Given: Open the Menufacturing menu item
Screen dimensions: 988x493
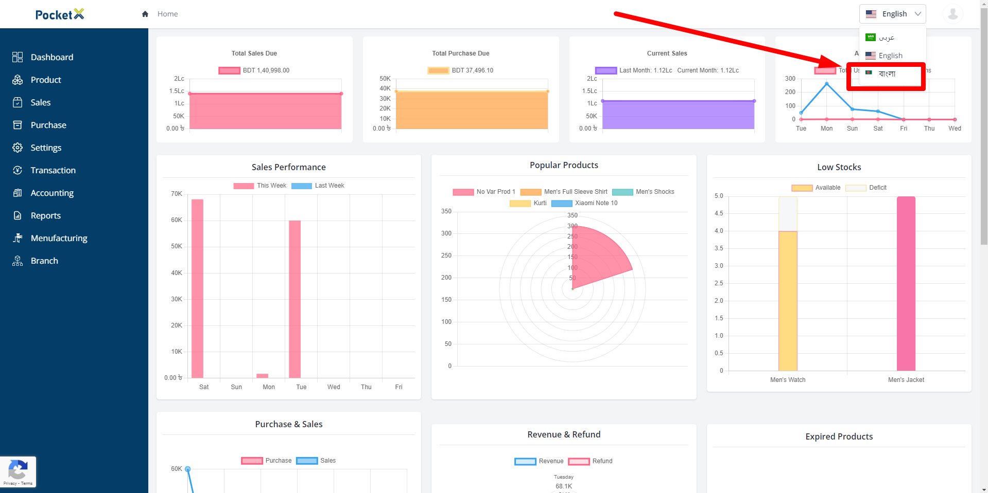Looking at the screenshot, I should [59, 238].
